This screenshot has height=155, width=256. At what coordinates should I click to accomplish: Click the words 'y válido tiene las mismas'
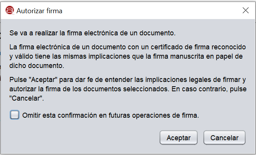48,56
